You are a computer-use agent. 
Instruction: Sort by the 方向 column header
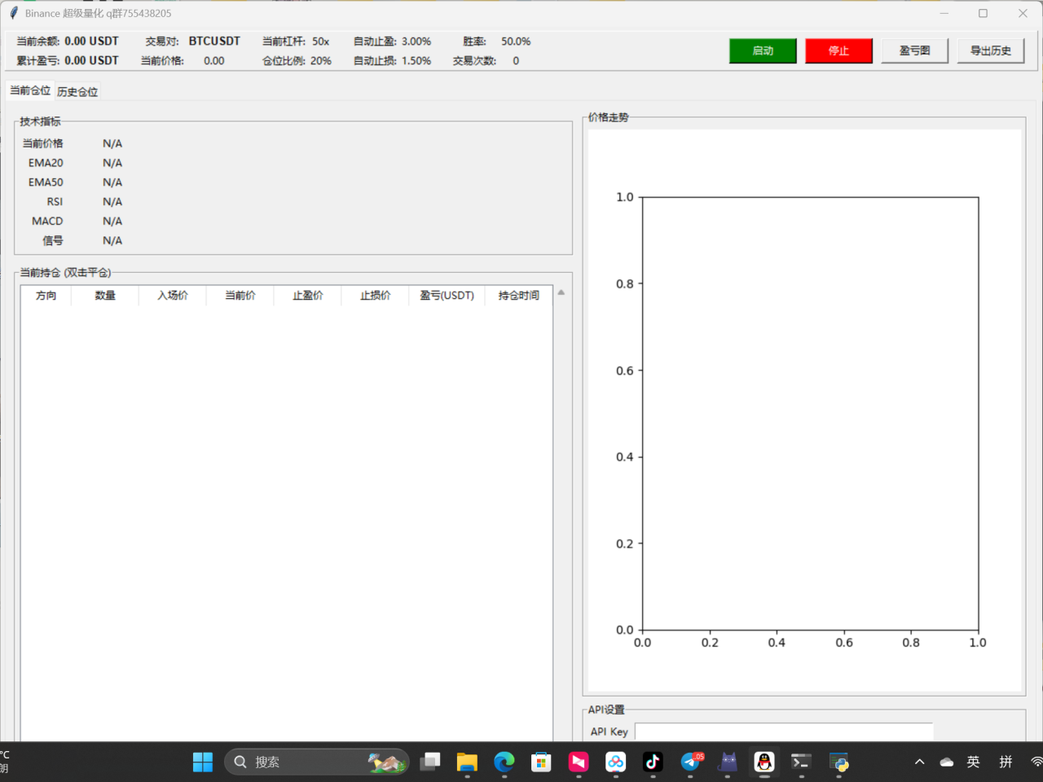[x=46, y=296]
